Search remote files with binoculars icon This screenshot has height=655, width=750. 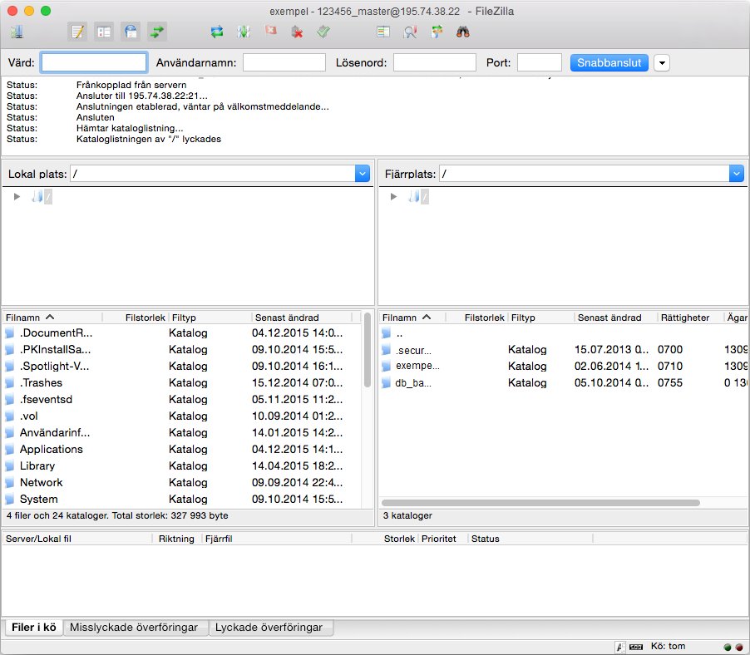(x=463, y=32)
